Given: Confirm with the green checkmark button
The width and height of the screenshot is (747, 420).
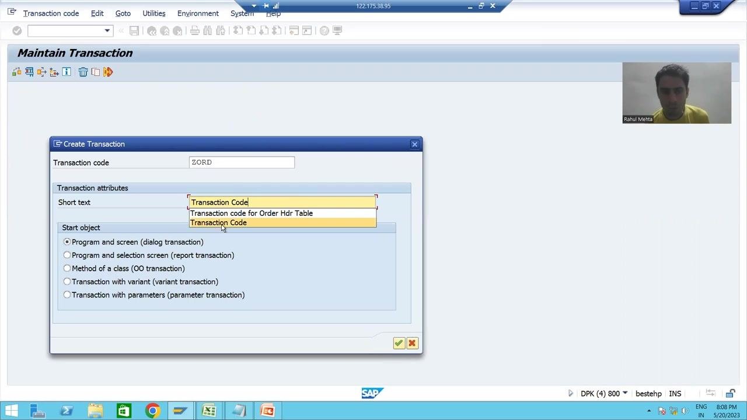Looking at the screenshot, I should pos(399,343).
